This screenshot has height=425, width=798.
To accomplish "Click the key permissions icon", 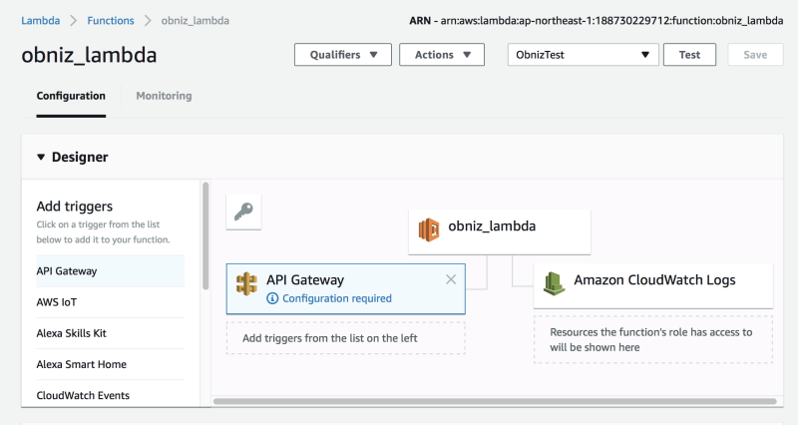I will [x=243, y=212].
